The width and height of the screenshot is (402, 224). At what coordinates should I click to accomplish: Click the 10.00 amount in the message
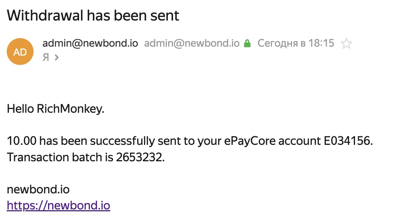click(22, 141)
